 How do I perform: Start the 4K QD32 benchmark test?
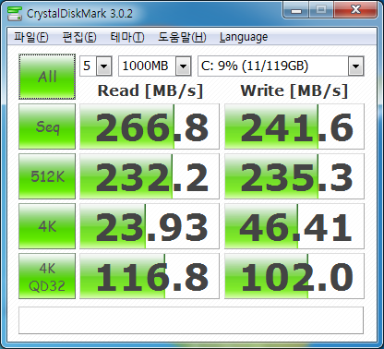47,276
